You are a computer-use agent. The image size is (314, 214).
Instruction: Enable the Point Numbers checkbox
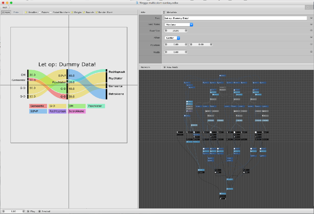coord(51,13)
